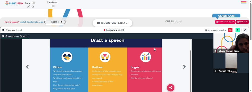252x92 pixels.
Task: Open the Room 1 dropdown
Action: point(55,22)
